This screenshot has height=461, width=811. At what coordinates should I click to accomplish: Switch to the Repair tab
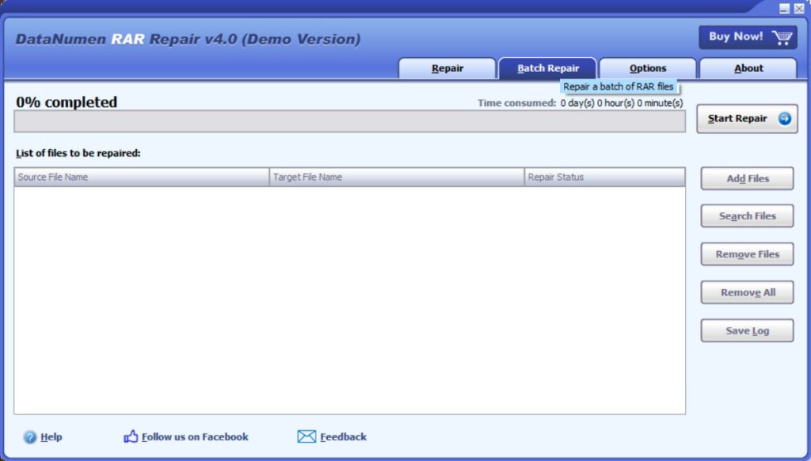[x=447, y=68]
